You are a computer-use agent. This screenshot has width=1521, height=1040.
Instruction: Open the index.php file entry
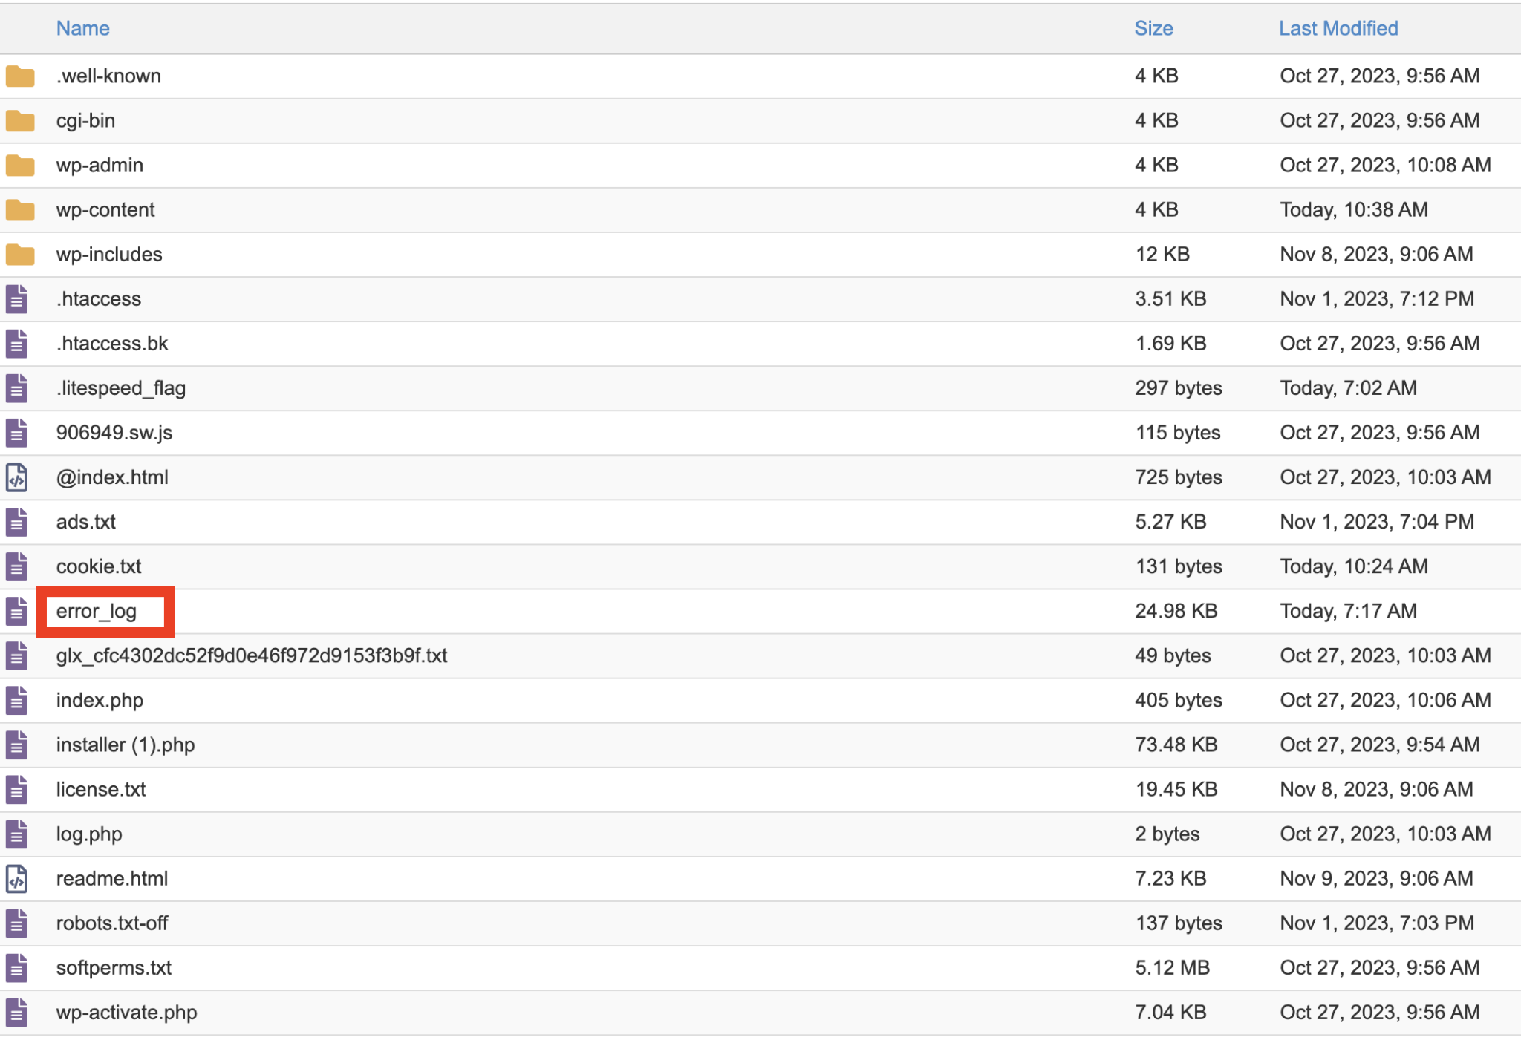coord(99,700)
